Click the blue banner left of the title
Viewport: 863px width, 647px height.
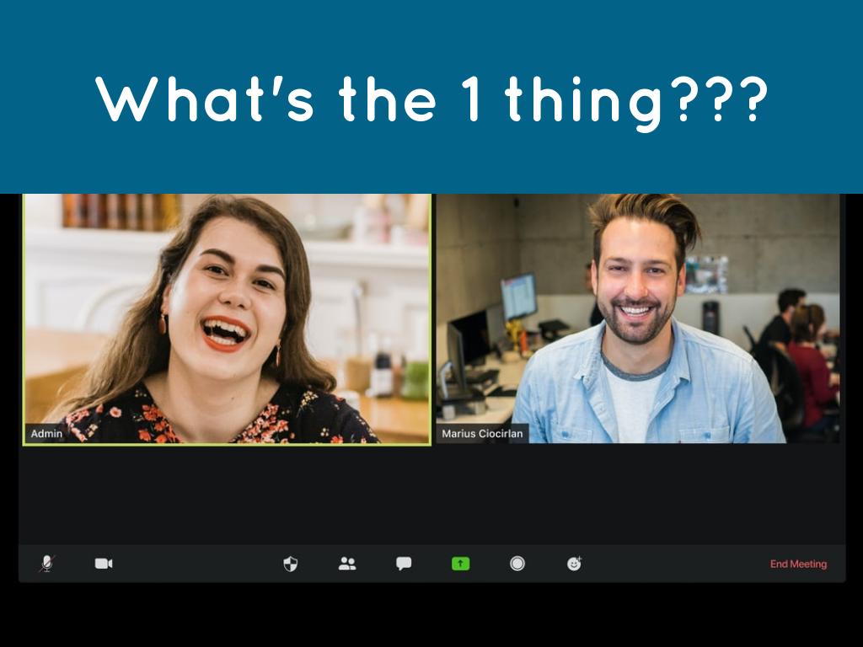[x=46, y=99]
